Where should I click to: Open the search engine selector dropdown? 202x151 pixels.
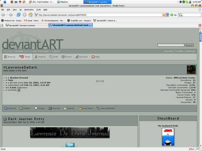coord(181,15)
